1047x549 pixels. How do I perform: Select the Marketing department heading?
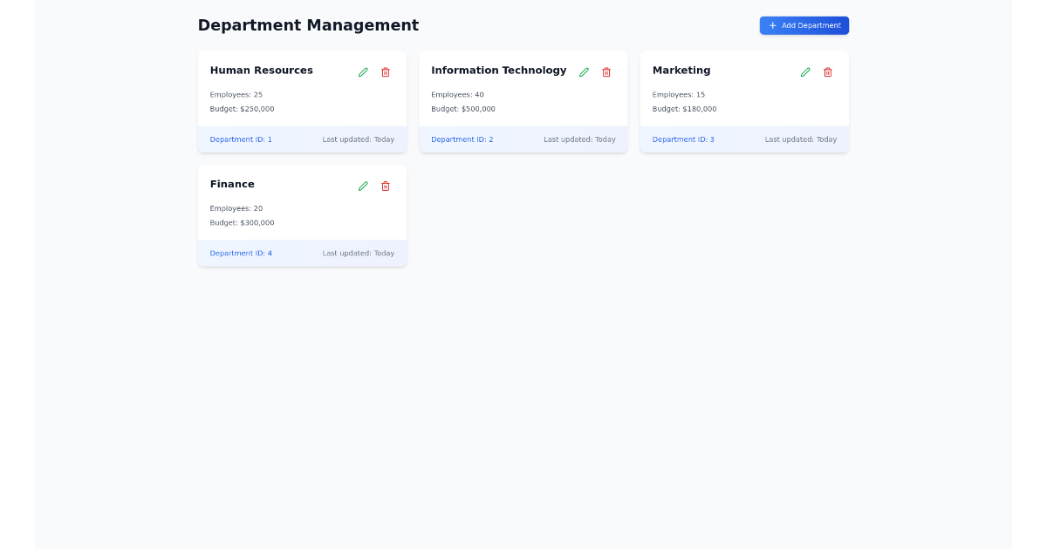(x=681, y=71)
